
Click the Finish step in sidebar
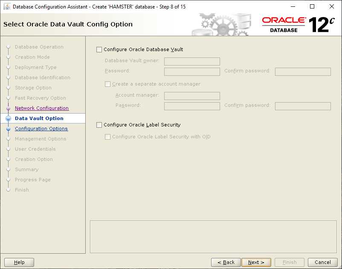pos(22,190)
